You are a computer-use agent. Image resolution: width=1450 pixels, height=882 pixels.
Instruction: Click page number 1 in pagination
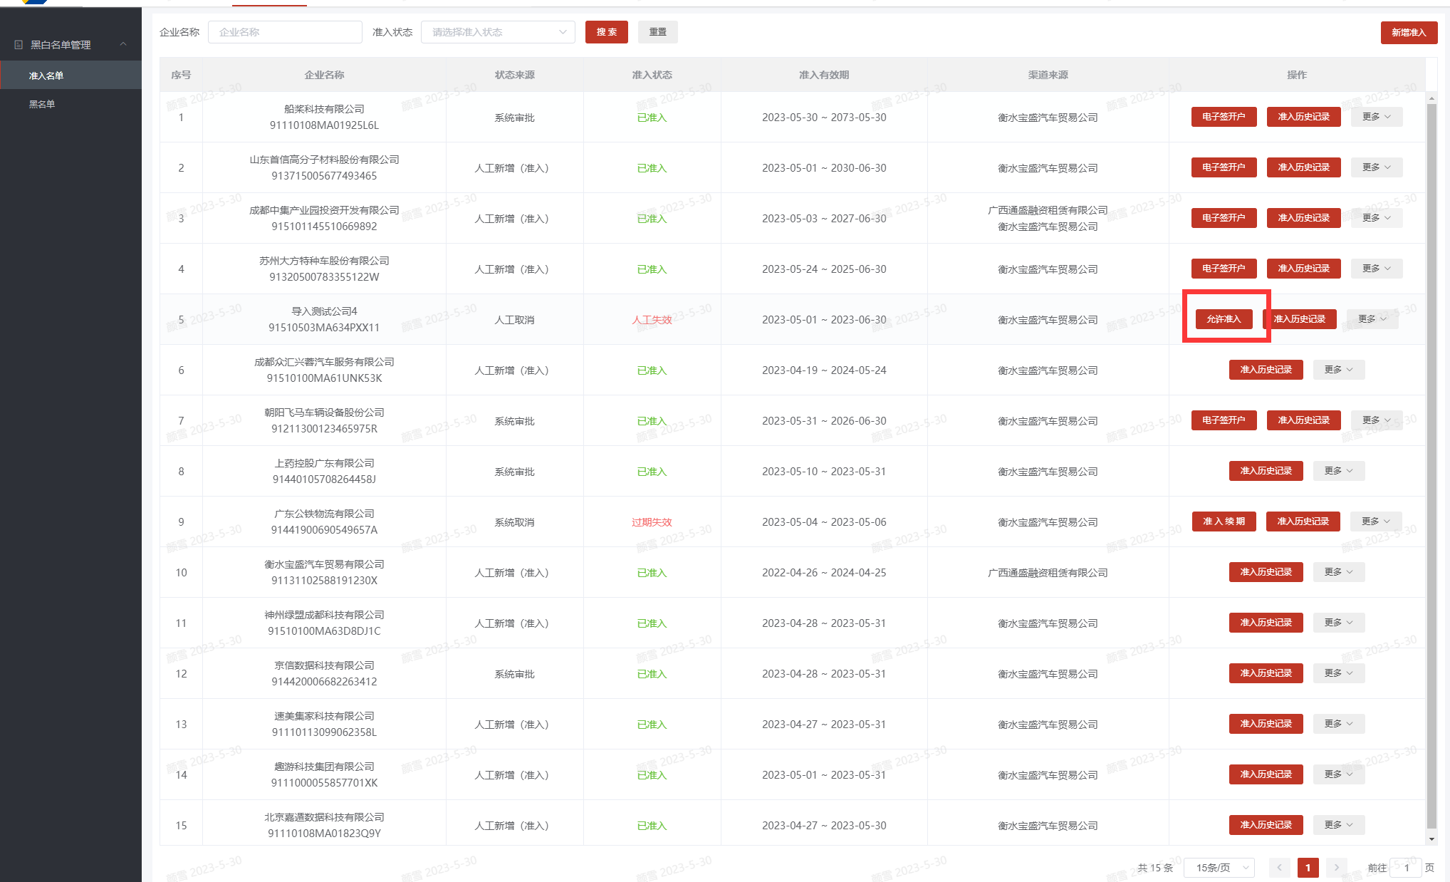[1308, 868]
